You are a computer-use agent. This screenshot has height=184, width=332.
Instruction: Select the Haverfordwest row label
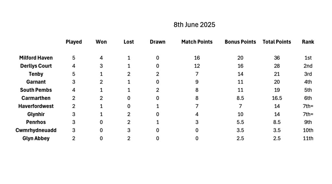click(x=36, y=106)
